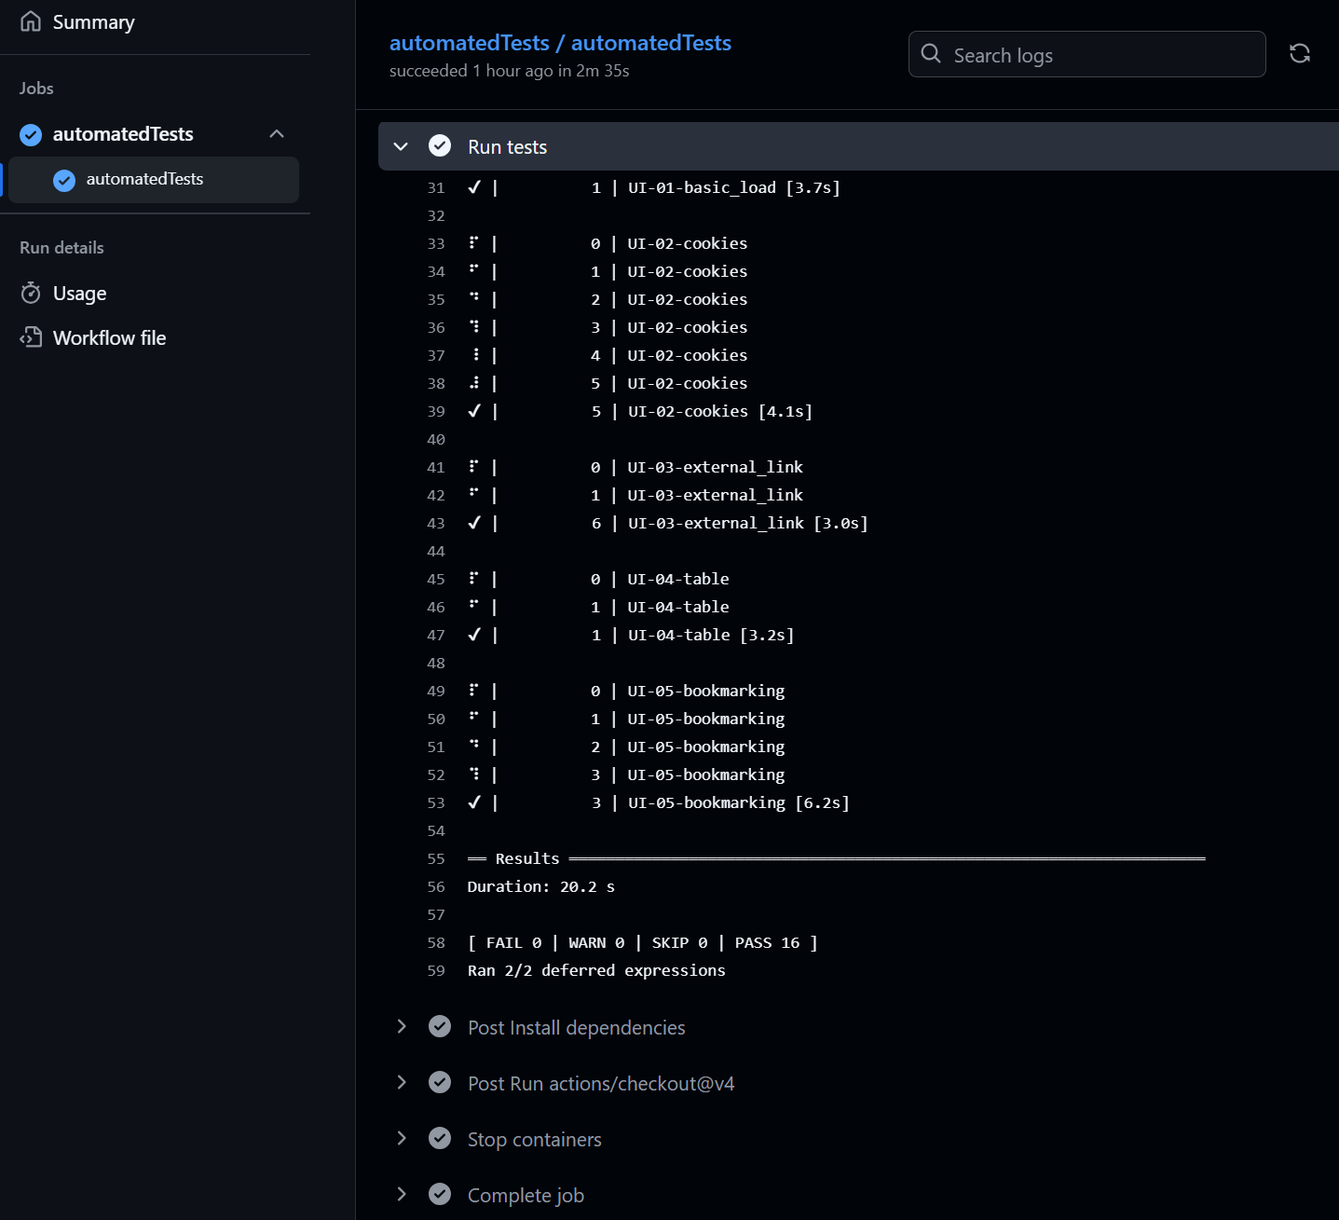
Task: Click the Post Install dependencies step title
Action: tap(576, 1027)
